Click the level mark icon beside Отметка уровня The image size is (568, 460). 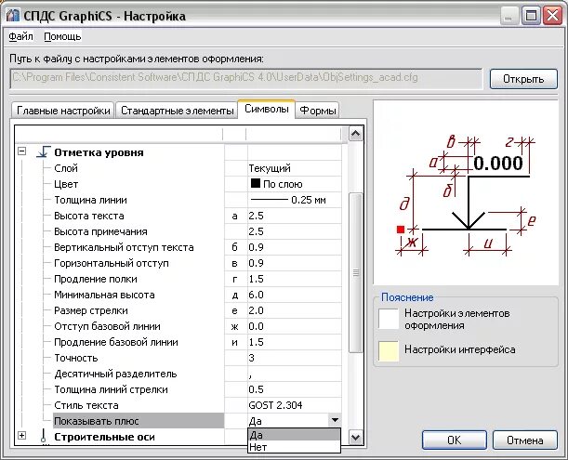point(43,152)
